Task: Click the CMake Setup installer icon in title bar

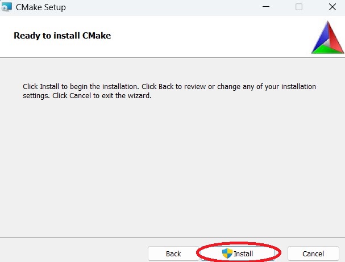Action: pyautogui.click(x=7, y=7)
